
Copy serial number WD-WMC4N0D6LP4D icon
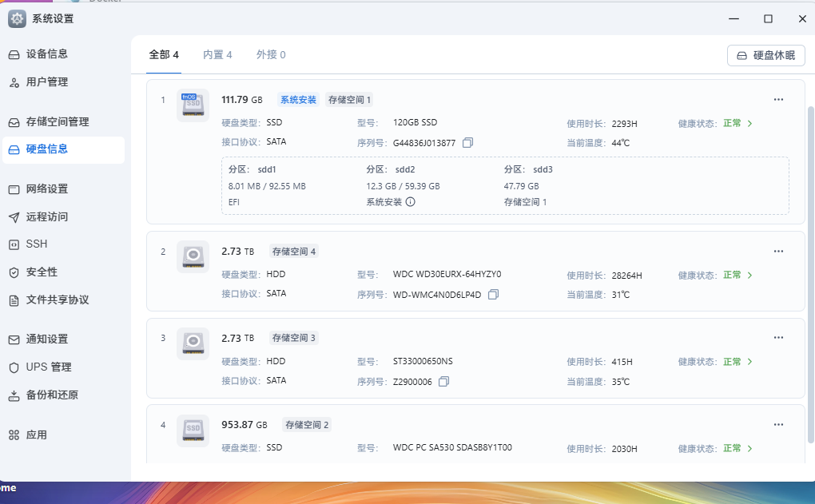493,295
